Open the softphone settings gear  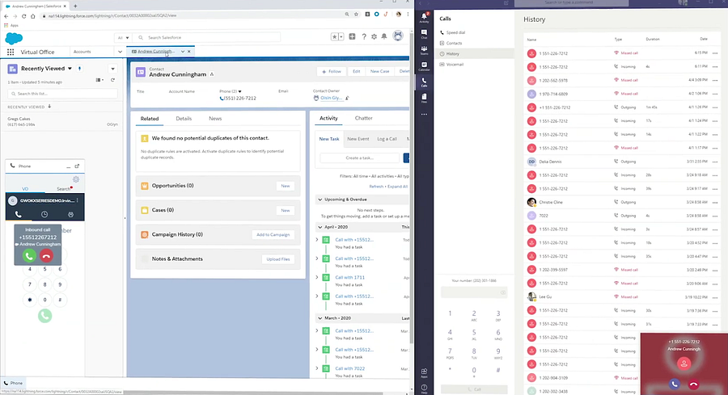coord(76,179)
